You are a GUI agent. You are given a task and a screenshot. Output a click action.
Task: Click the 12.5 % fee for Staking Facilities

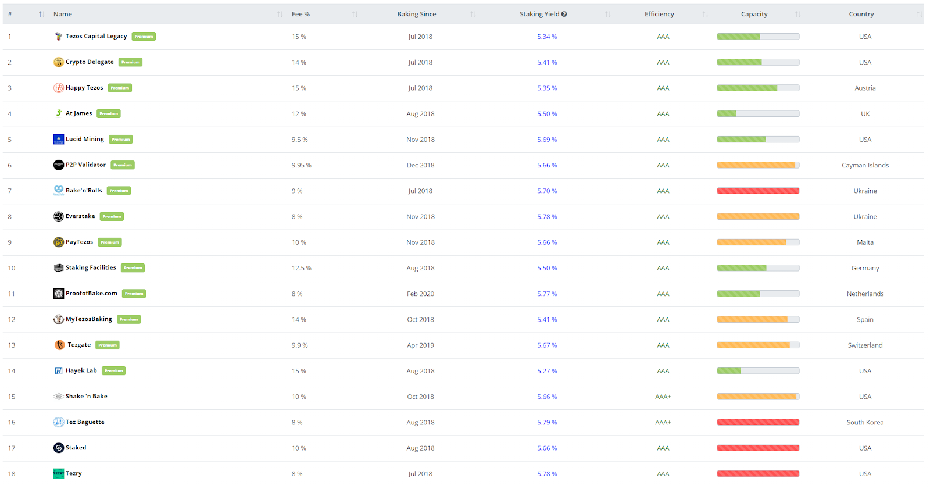pos(302,268)
